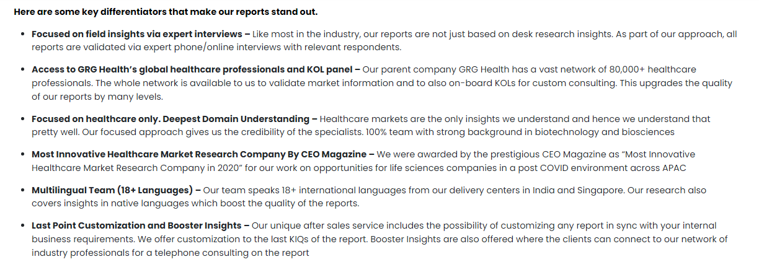The width and height of the screenshot is (759, 267).
Task: Click the bullet before "Last Point Customization"
Action: point(23,227)
